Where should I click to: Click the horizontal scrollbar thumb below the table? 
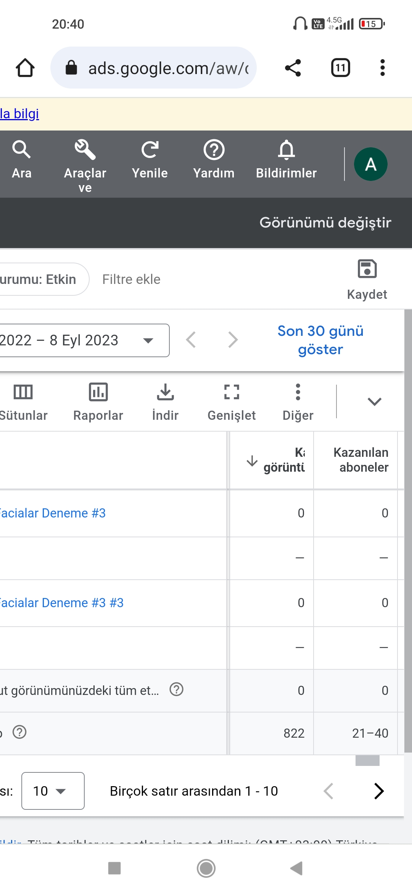(367, 761)
